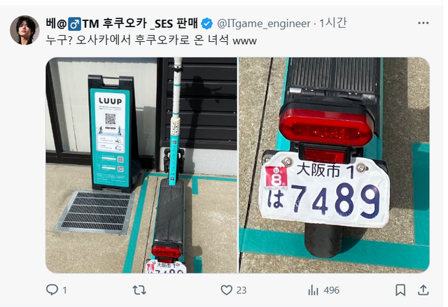
Task: Open left photo of LUUP scooter parking
Action: click(x=141, y=165)
